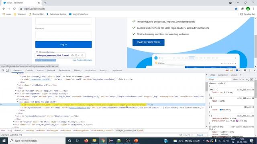
Task: Close the DevTools panel
Action: (255, 70)
